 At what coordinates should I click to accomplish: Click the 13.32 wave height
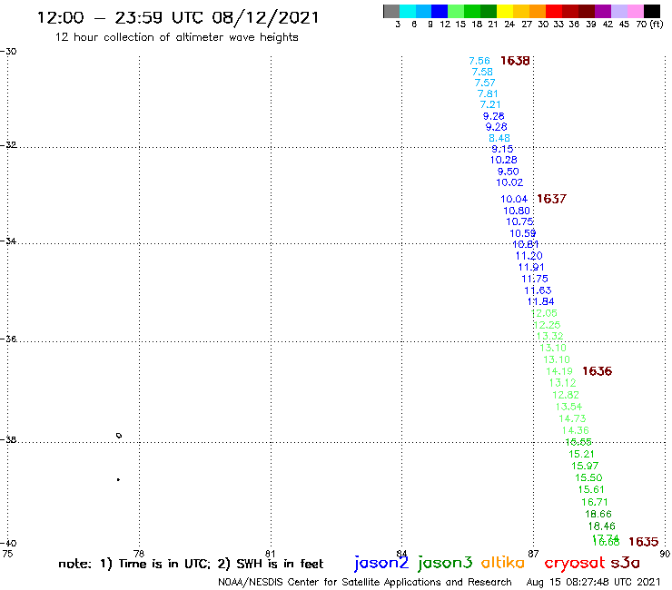pyautogui.click(x=549, y=336)
